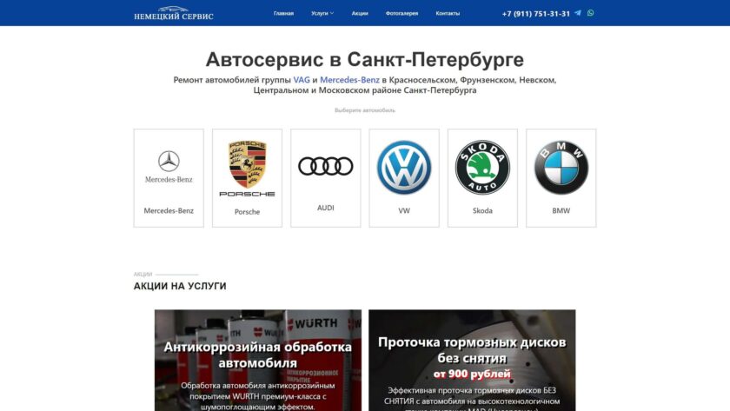Screen dimensions: 730x411
Task: Click the Выберите автомобиль label
Action: point(364,110)
